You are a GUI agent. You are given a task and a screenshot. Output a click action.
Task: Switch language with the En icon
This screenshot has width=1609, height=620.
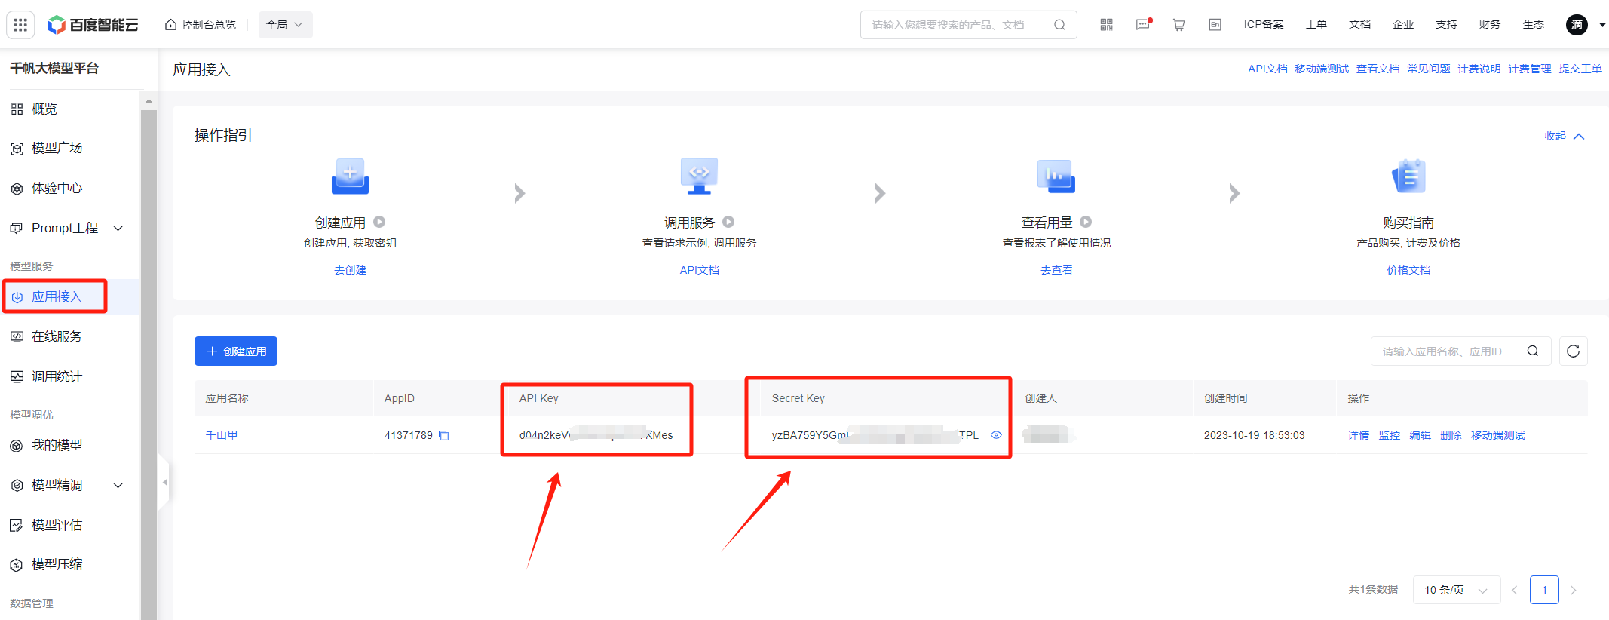click(1215, 25)
